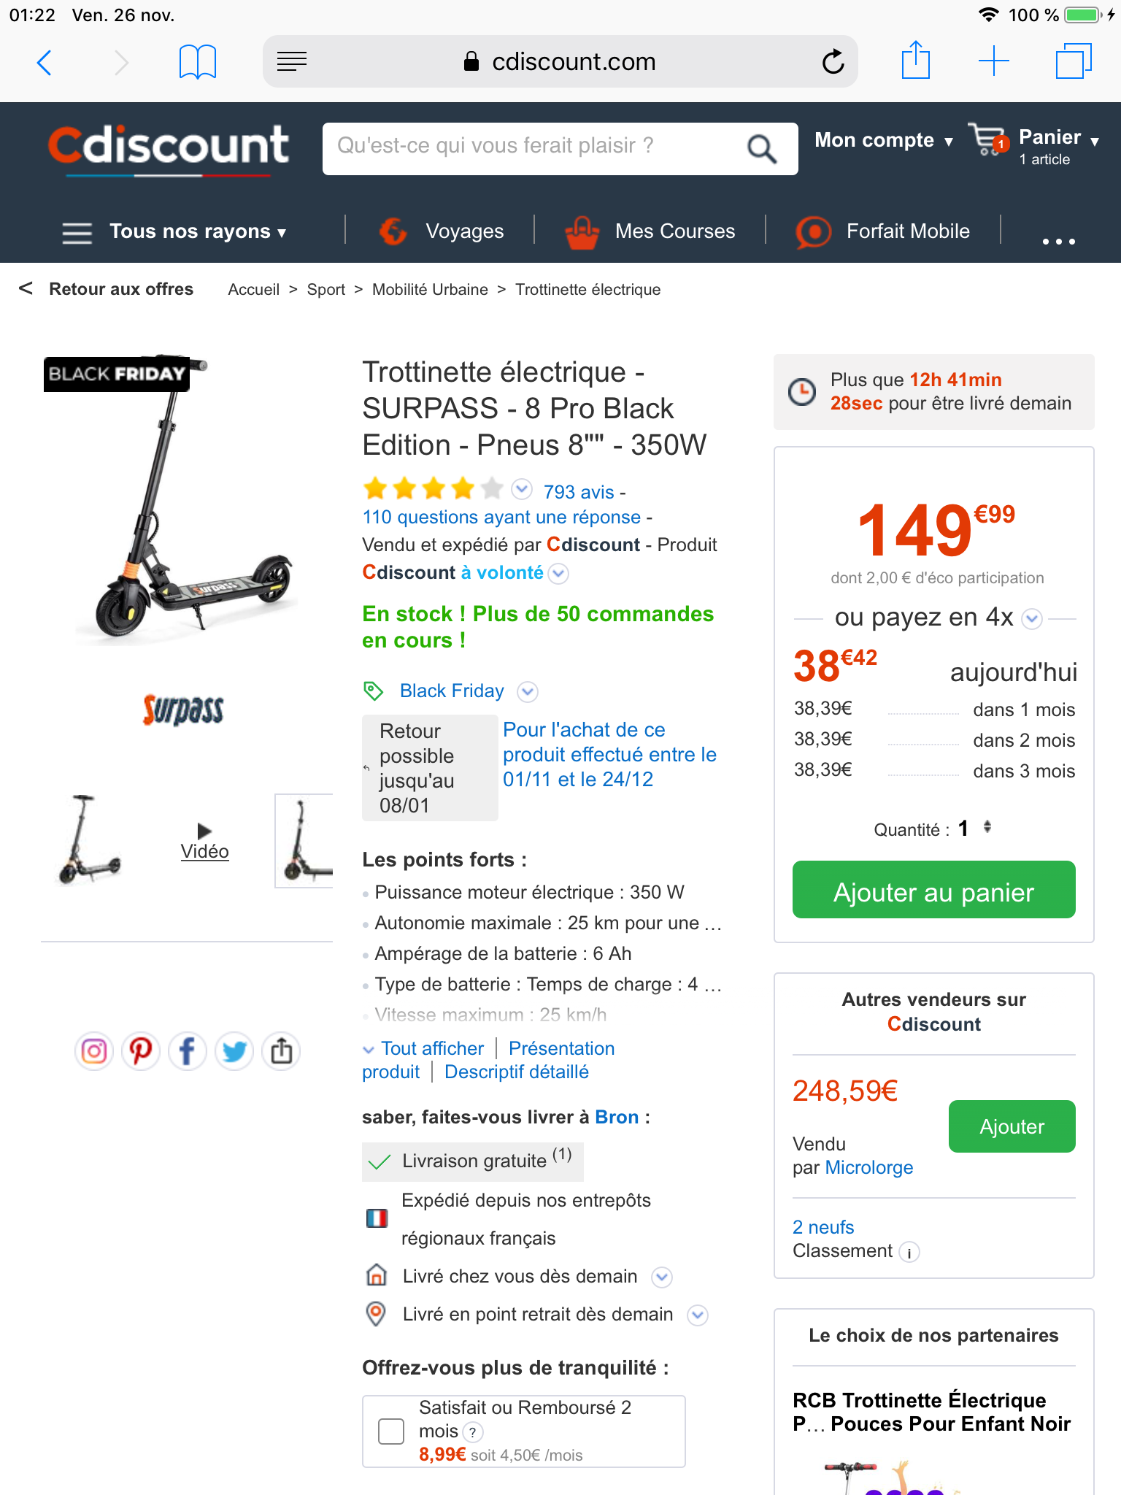The image size is (1121, 1495).
Task: Open the 793 avis reviews link
Action: tap(579, 492)
